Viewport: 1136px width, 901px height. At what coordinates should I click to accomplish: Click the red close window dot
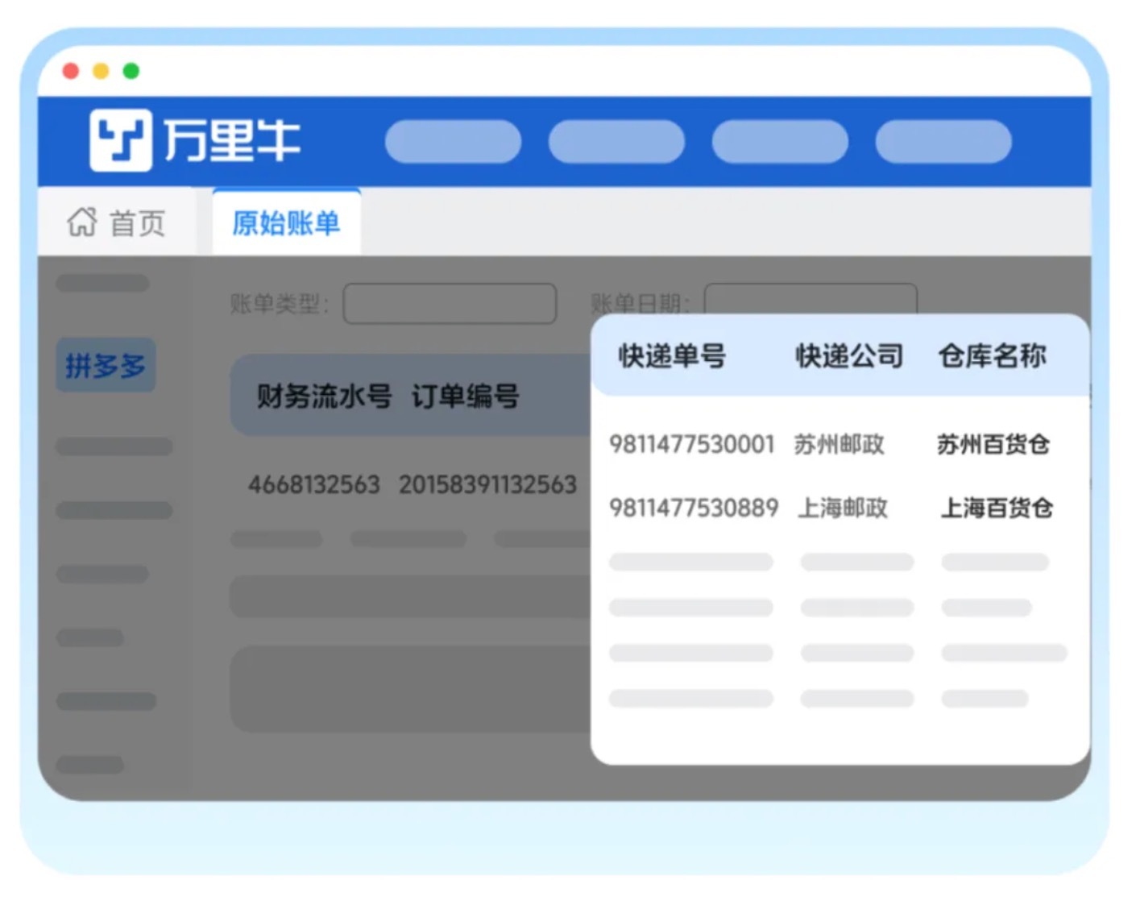point(71,71)
